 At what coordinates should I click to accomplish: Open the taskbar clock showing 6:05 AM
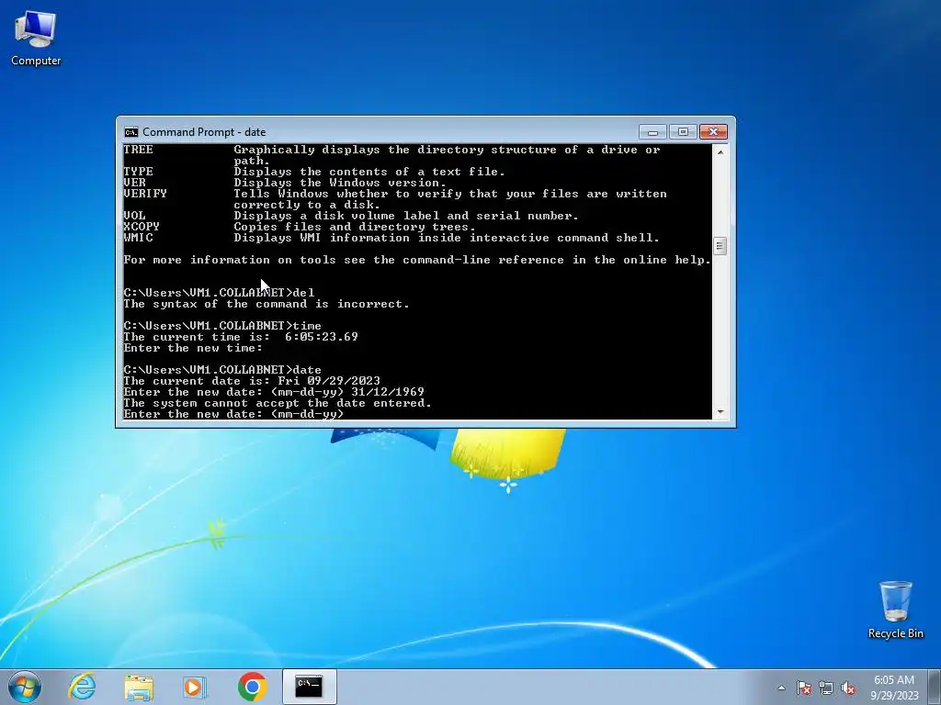(893, 688)
